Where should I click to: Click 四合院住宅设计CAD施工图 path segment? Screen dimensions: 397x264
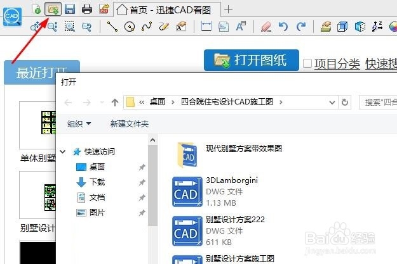point(227,102)
